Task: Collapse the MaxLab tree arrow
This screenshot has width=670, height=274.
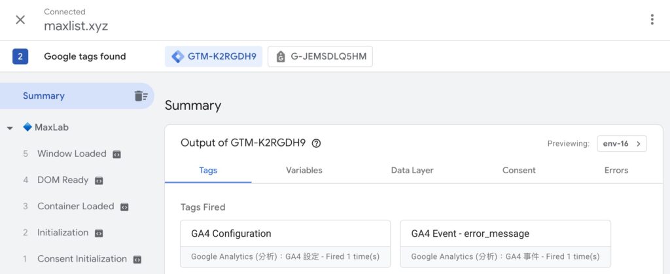Action: [x=10, y=128]
